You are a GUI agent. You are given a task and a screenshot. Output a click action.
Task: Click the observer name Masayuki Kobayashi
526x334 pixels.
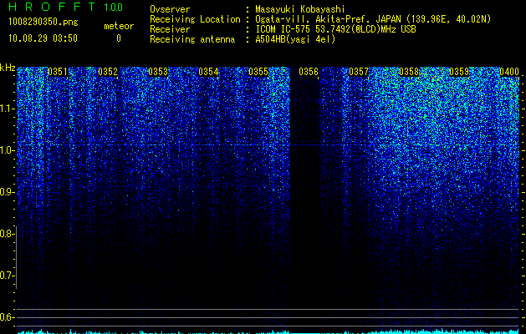tap(300, 9)
